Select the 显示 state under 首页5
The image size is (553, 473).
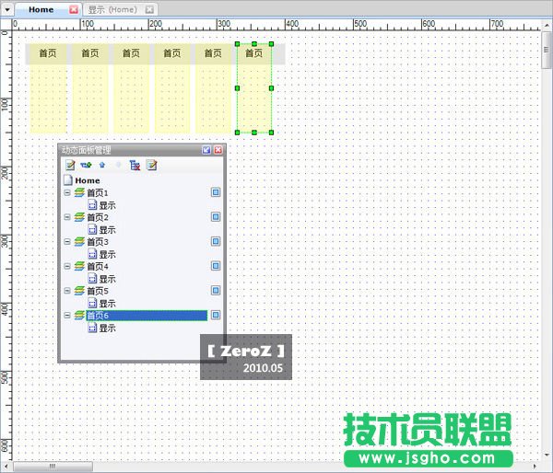pyautogui.click(x=107, y=304)
